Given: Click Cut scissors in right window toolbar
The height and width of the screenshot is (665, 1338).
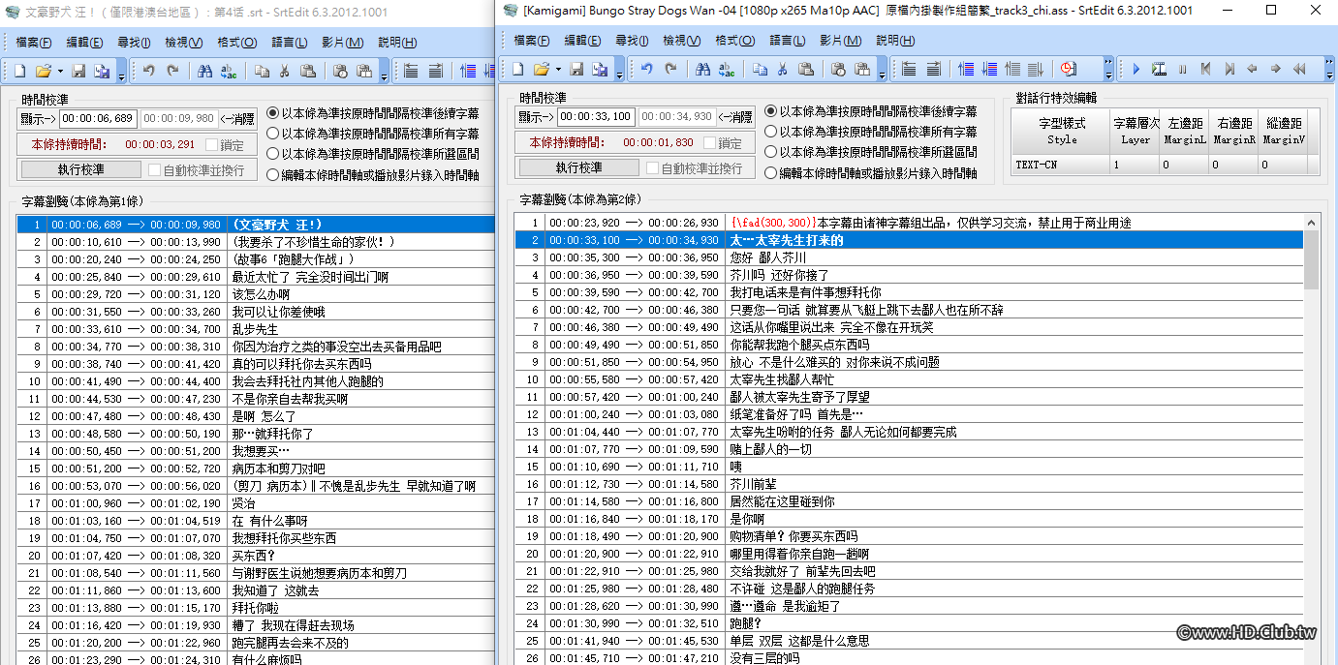Looking at the screenshot, I should point(783,69).
